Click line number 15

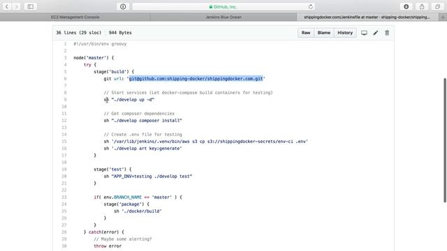[x=64, y=142]
